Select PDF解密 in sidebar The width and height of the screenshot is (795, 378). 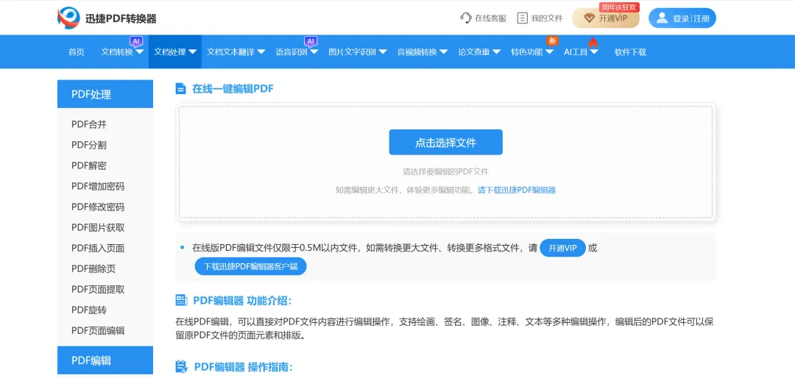pyautogui.click(x=89, y=165)
